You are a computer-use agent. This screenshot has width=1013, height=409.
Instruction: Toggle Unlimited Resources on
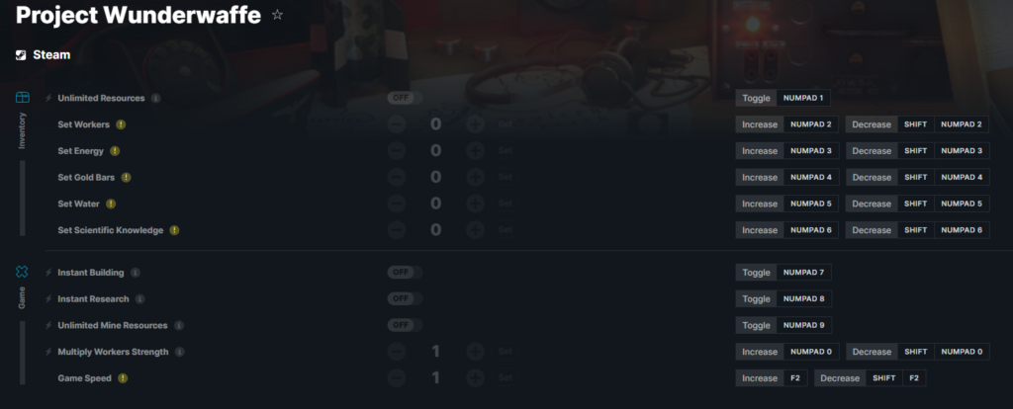click(405, 98)
